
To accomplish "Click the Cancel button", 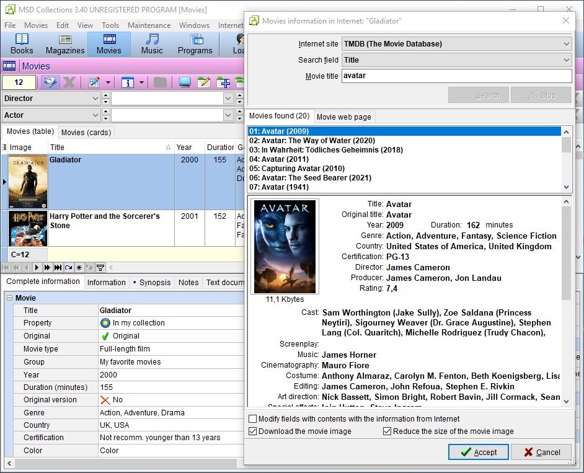I will (541, 453).
